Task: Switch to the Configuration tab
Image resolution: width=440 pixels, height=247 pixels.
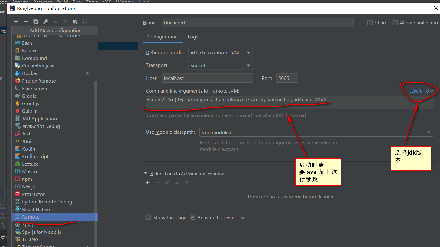Action: click(163, 37)
